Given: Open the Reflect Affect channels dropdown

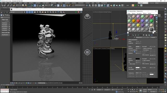Looking at the screenshot, I should [153, 55].
